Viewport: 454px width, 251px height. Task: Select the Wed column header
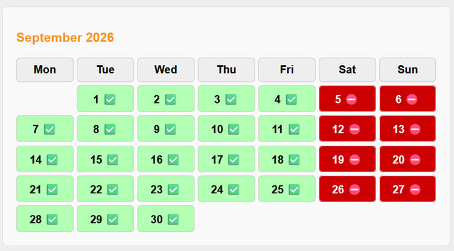(x=165, y=70)
